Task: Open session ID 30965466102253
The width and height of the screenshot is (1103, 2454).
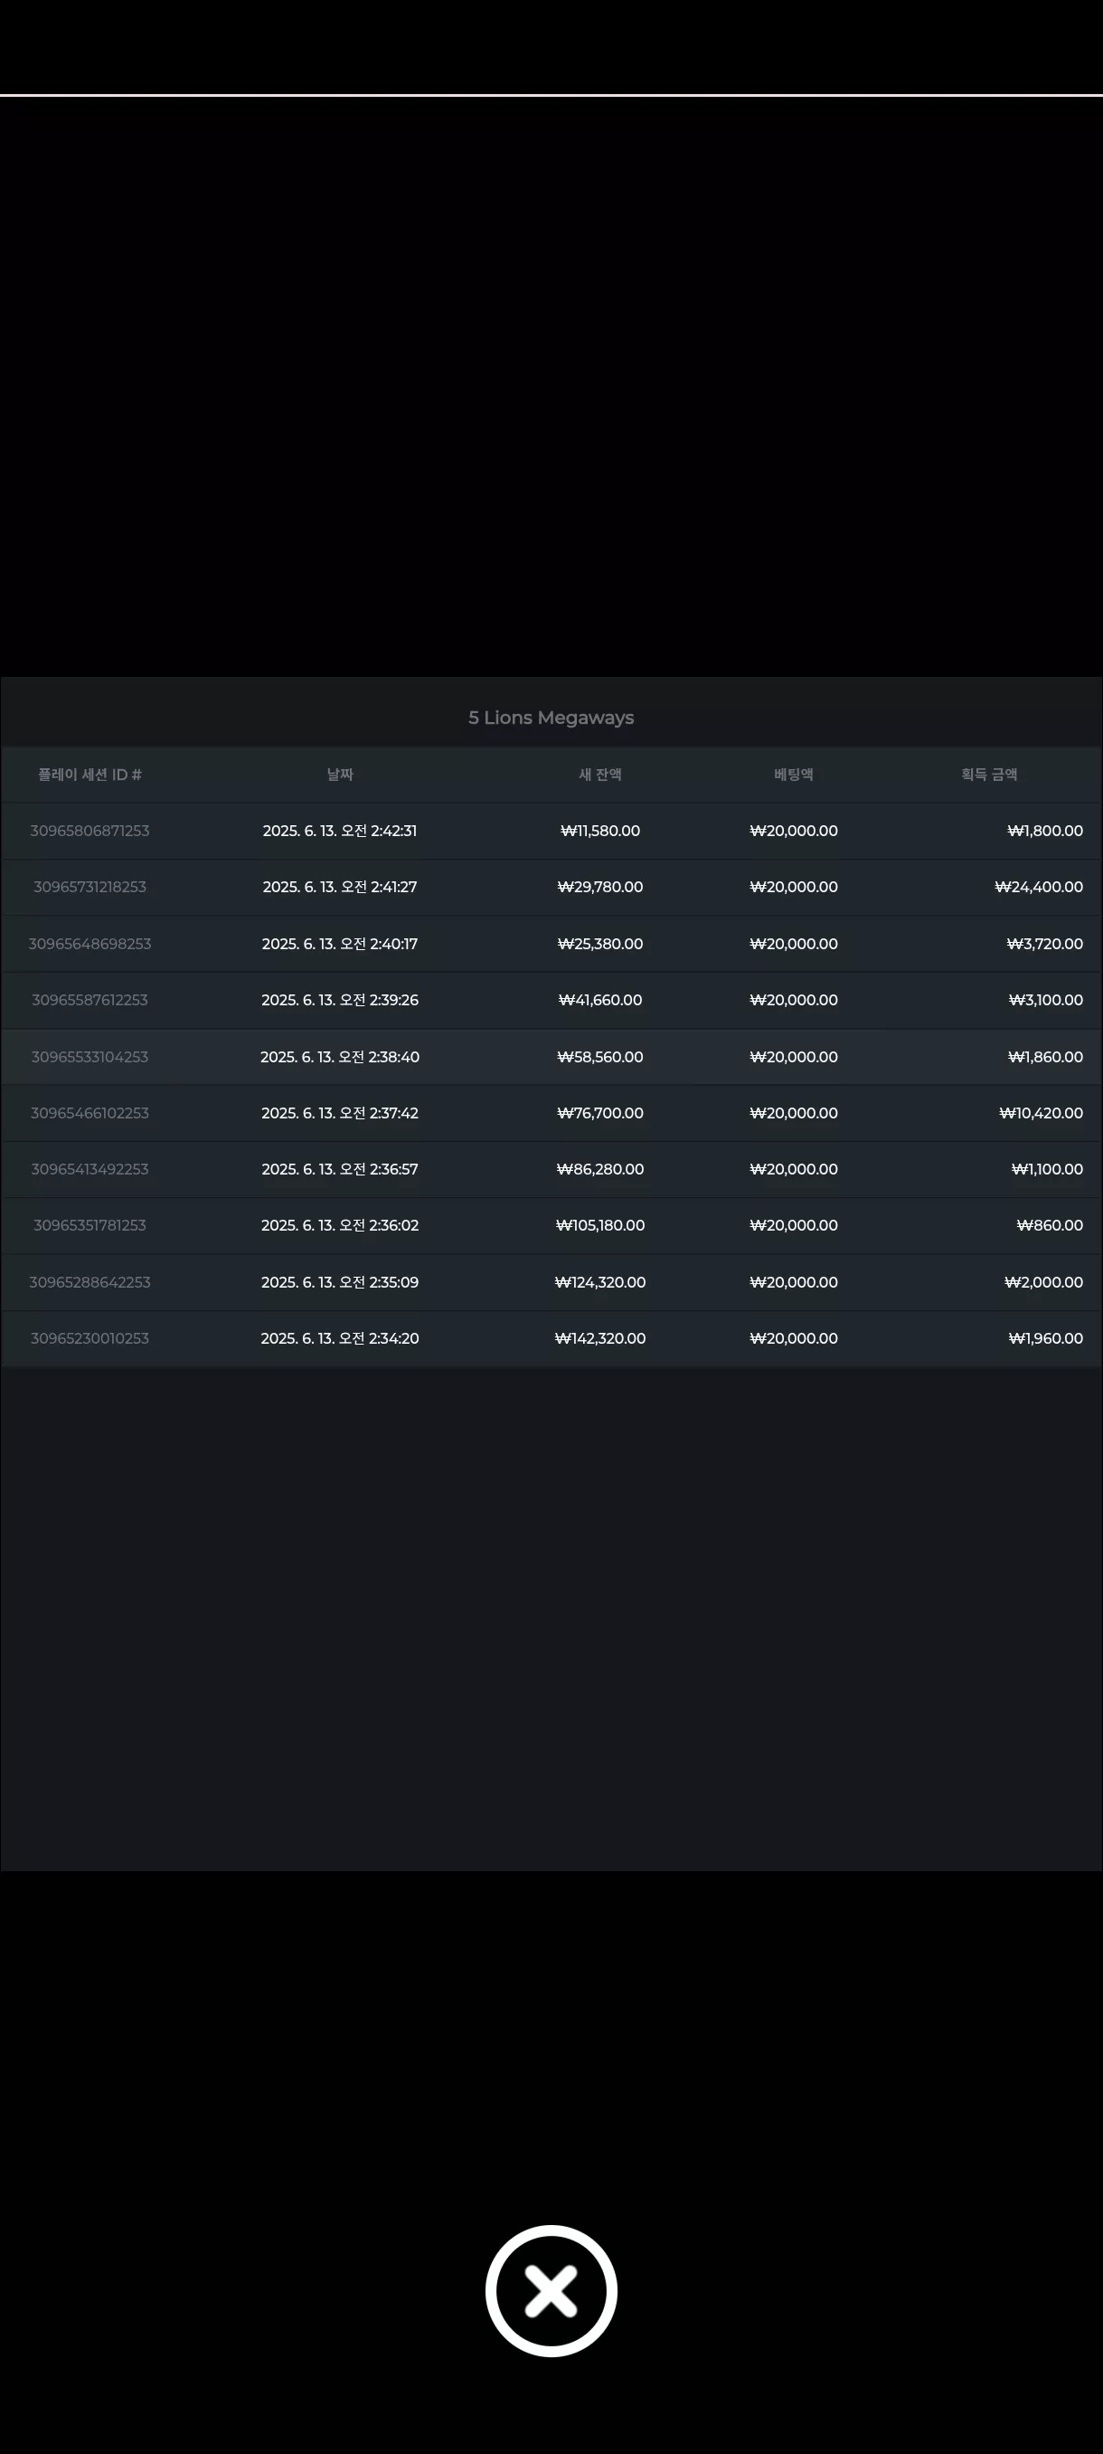Action: (90, 1113)
